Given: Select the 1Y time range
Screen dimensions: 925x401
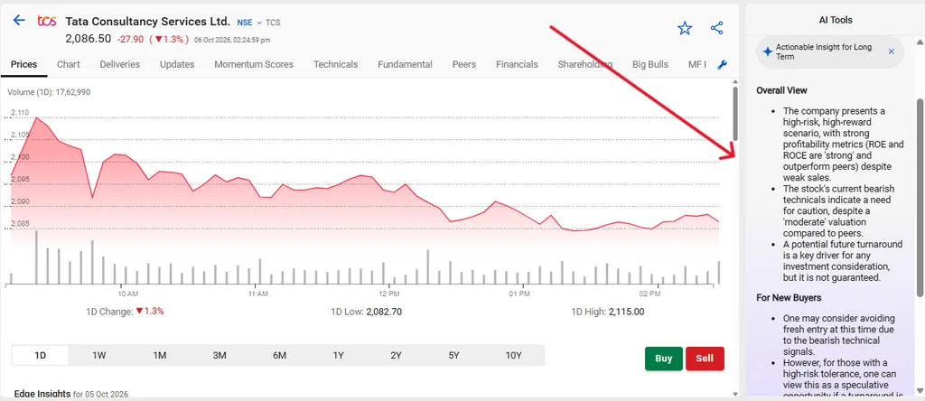Looking at the screenshot, I should point(338,356).
